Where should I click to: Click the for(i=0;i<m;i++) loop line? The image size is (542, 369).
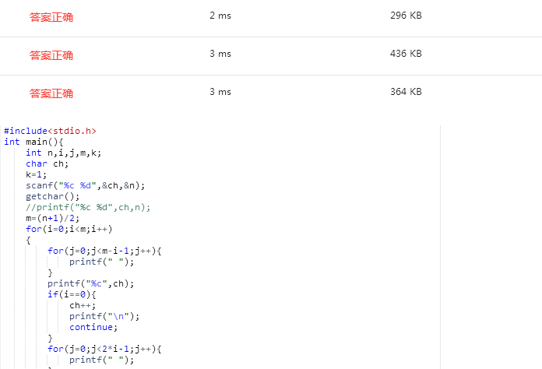pos(69,229)
